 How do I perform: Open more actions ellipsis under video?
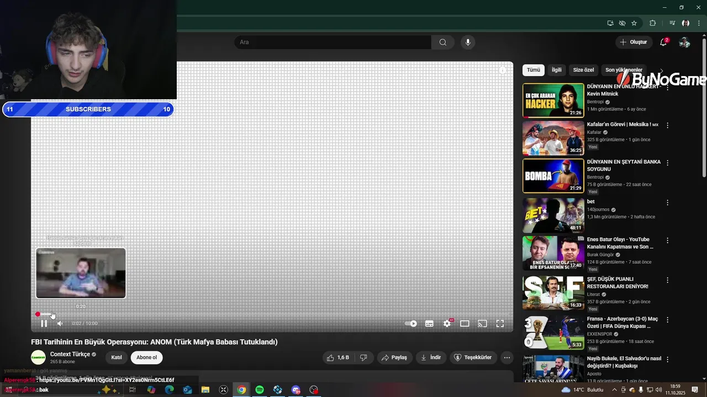507,357
